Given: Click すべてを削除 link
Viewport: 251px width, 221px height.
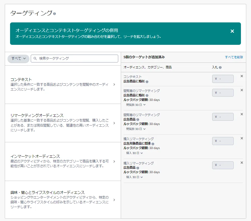Looking at the screenshot, I should [234, 57].
